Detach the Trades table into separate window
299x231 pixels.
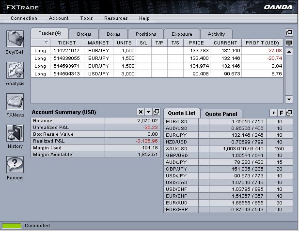pyautogui.click(x=289, y=33)
